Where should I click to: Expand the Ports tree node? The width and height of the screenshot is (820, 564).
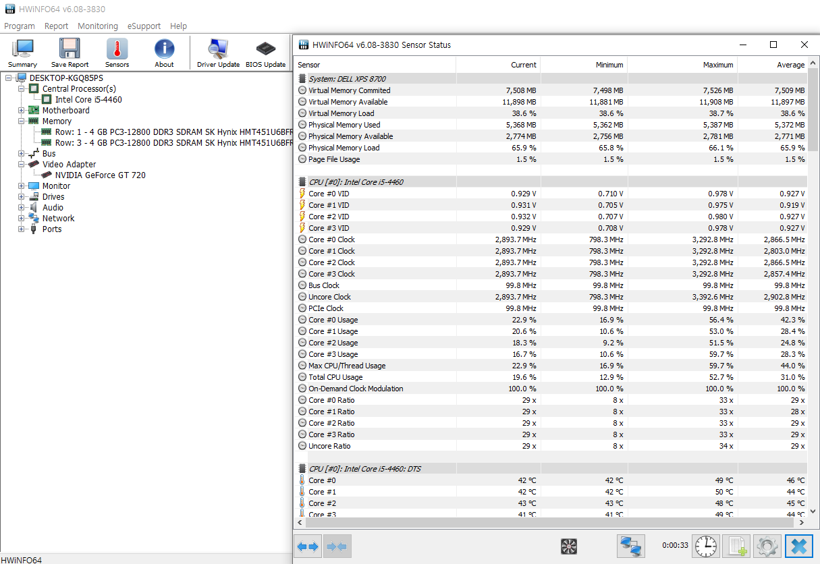(x=21, y=229)
